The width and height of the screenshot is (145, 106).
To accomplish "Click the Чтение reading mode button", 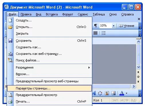I will pos(127,26).
